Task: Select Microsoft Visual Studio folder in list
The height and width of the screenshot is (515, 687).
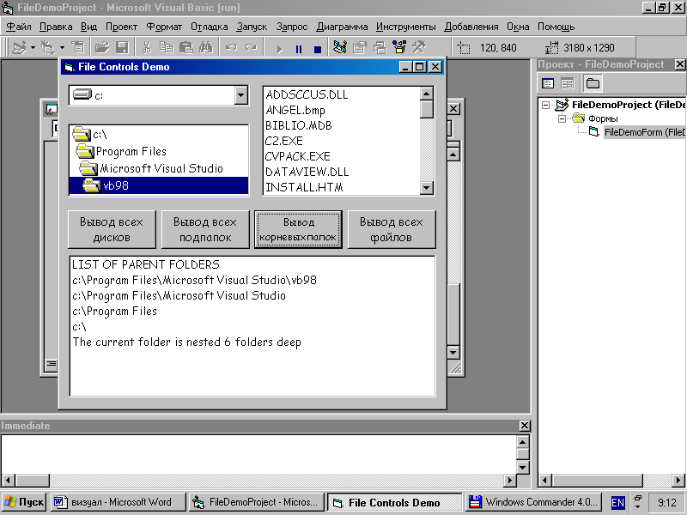Action: tap(159, 168)
